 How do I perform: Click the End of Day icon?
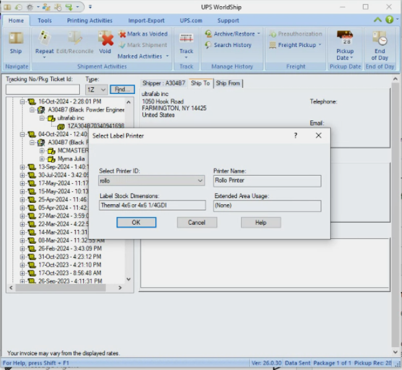pos(380,38)
